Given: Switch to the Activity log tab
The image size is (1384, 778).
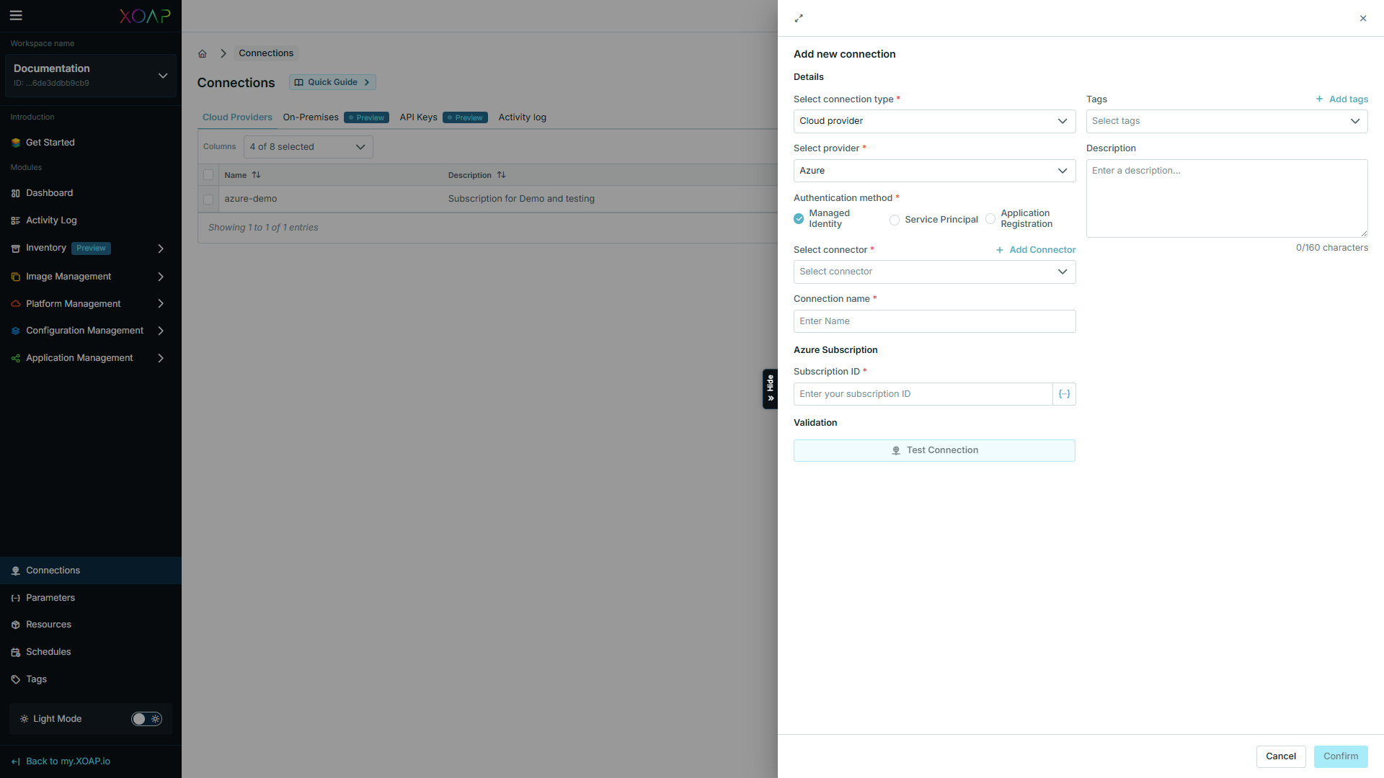Looking at the screenshot, I should 522,117.
